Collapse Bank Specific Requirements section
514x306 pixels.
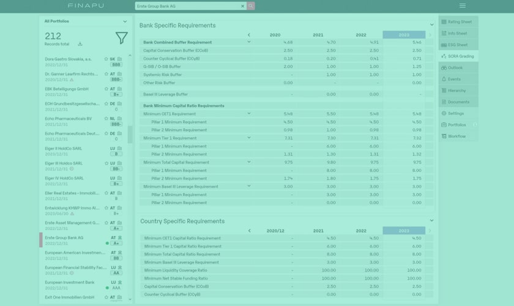[431, 24]
